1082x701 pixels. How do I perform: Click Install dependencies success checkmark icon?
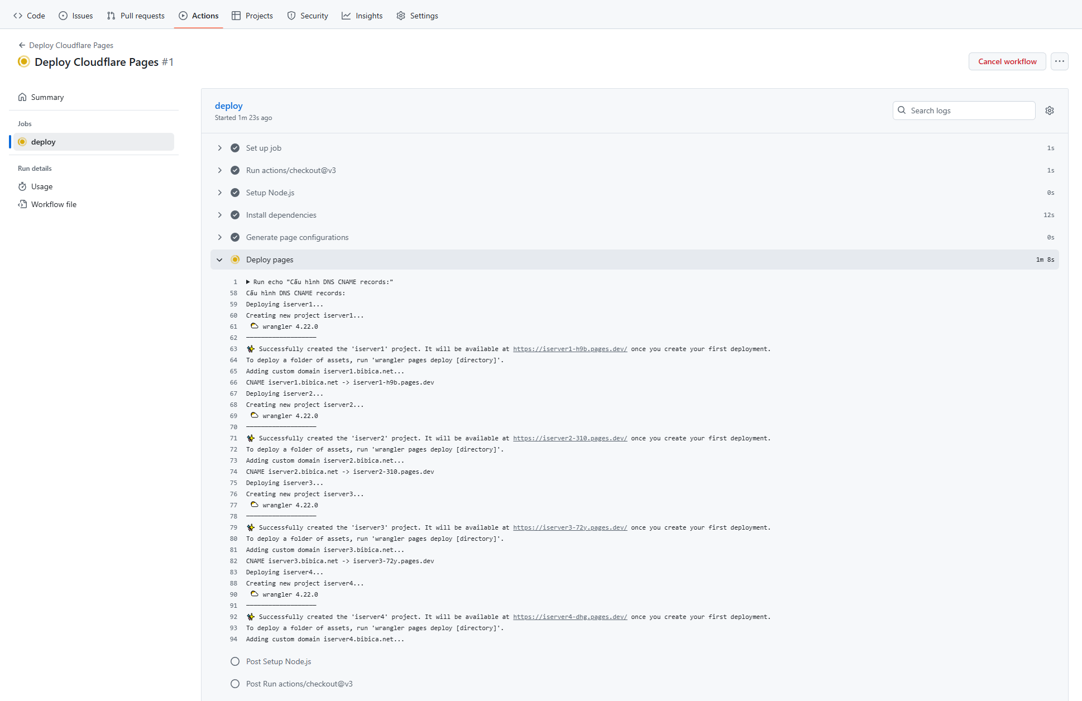(x=235, y=215)
